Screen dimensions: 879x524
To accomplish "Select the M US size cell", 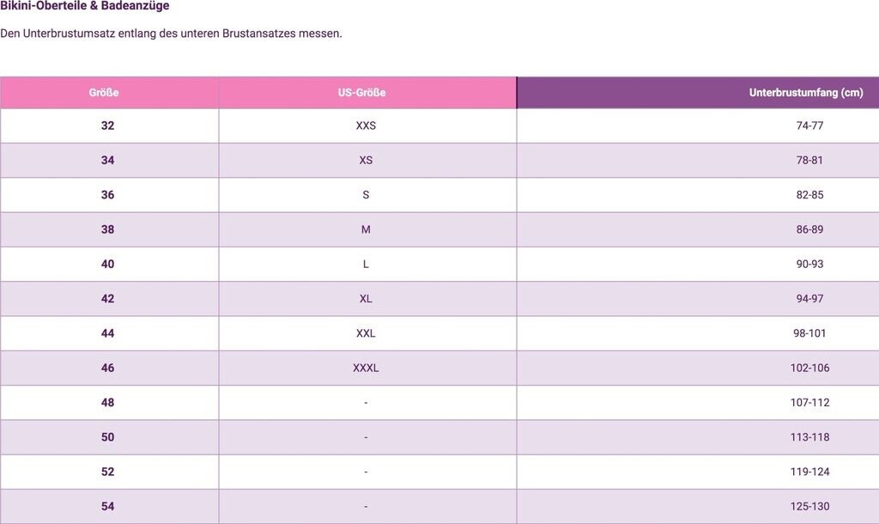I will tap(366, 229).
